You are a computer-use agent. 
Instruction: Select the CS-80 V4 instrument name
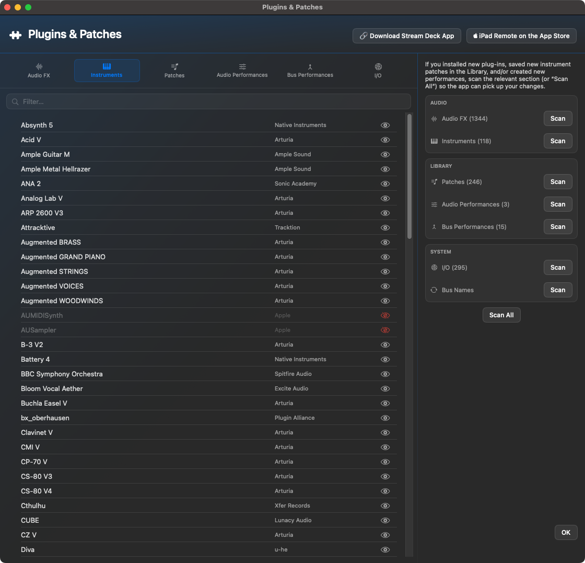[x=36, y=491]
